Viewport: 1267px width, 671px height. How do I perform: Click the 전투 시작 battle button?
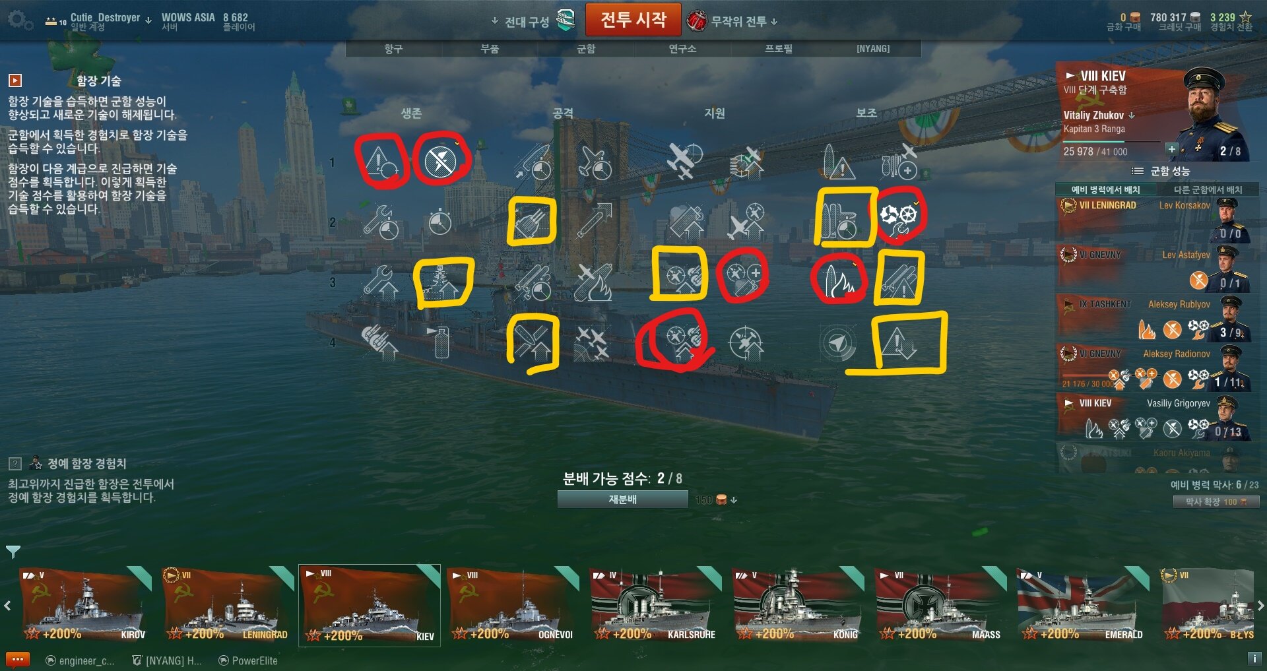(633, 20)
